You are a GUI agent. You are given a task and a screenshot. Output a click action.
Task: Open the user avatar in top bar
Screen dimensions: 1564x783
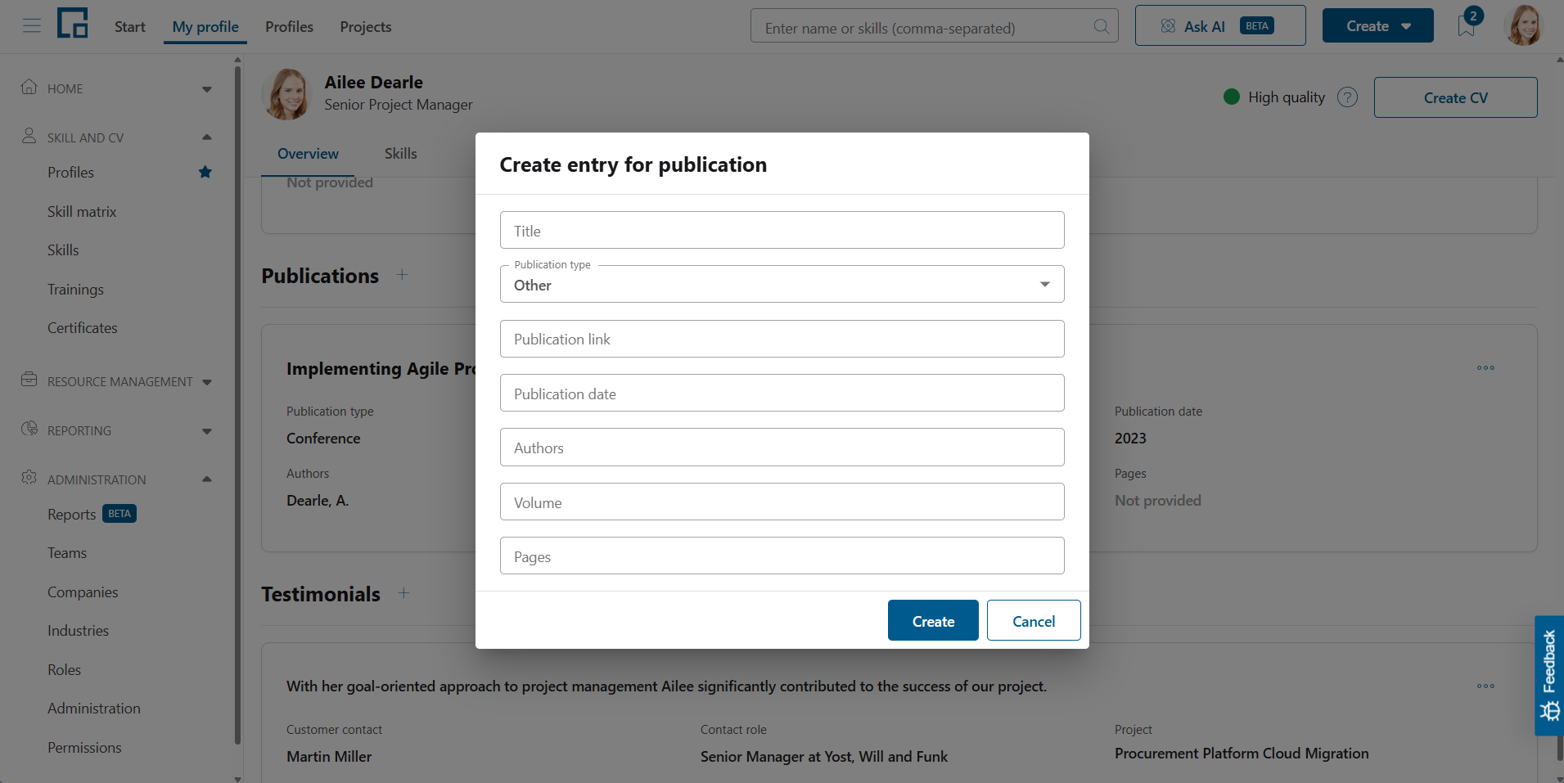click(x=1523, y=25)
